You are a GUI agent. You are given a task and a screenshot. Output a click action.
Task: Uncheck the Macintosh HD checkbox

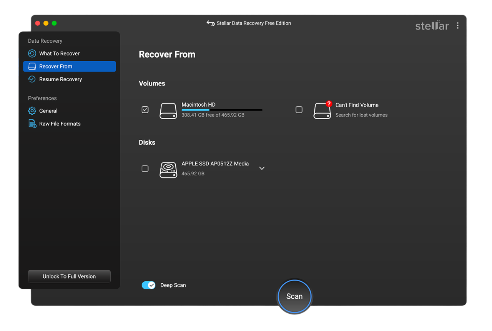(145, 110)
